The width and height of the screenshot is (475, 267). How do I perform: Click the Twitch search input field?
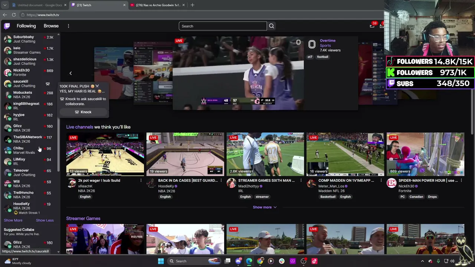(223, 26)
